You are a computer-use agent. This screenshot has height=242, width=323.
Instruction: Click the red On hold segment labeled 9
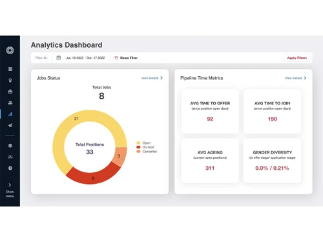click(93, 178)
